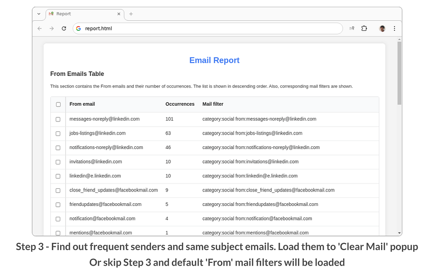This screenshot has height=271, width=434.
Task: Click filter category:social from:friendupdates@facebookmail.com
Action: [260, 204]
